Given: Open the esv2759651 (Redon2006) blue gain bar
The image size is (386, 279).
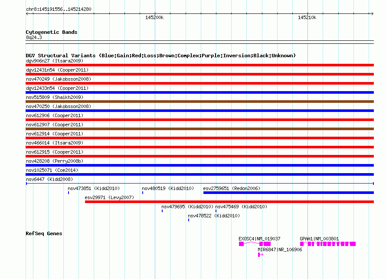Looking at the screenshot, I should (x=288, y=193).
